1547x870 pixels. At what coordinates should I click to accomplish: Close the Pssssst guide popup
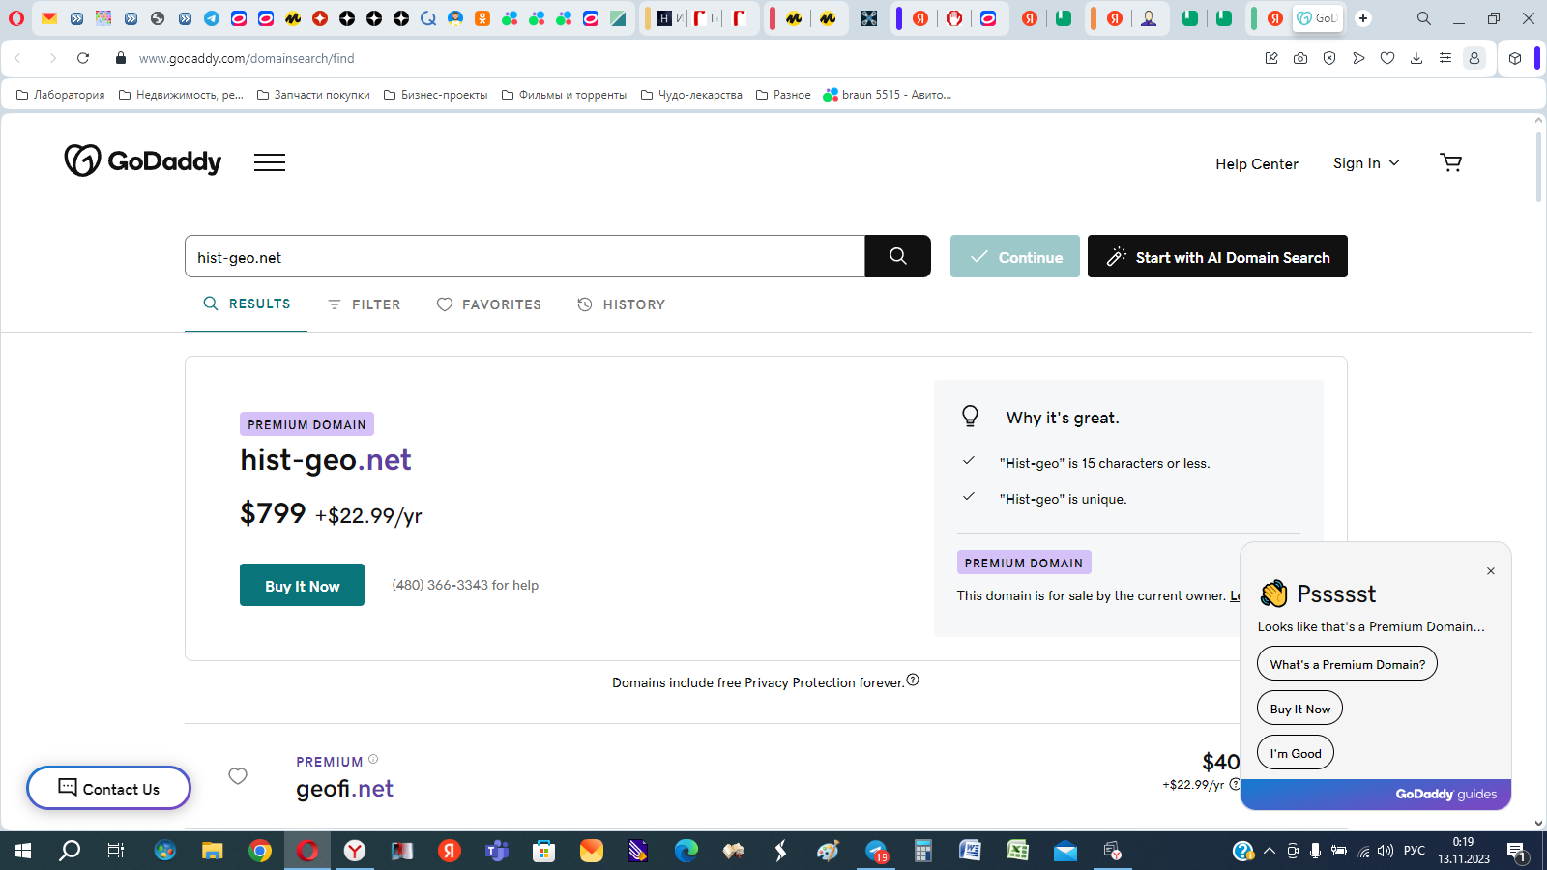(1491, 571)
